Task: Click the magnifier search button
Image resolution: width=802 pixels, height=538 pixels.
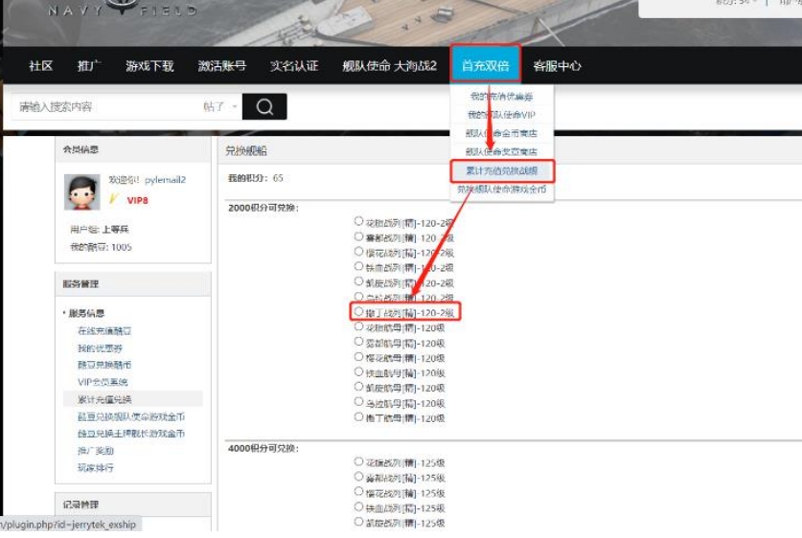Action: click(x=264, y=107)
